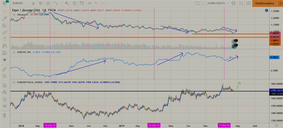Click the create alert clock icon
This screenshot has width=283, height=128.
click(82, 3)
